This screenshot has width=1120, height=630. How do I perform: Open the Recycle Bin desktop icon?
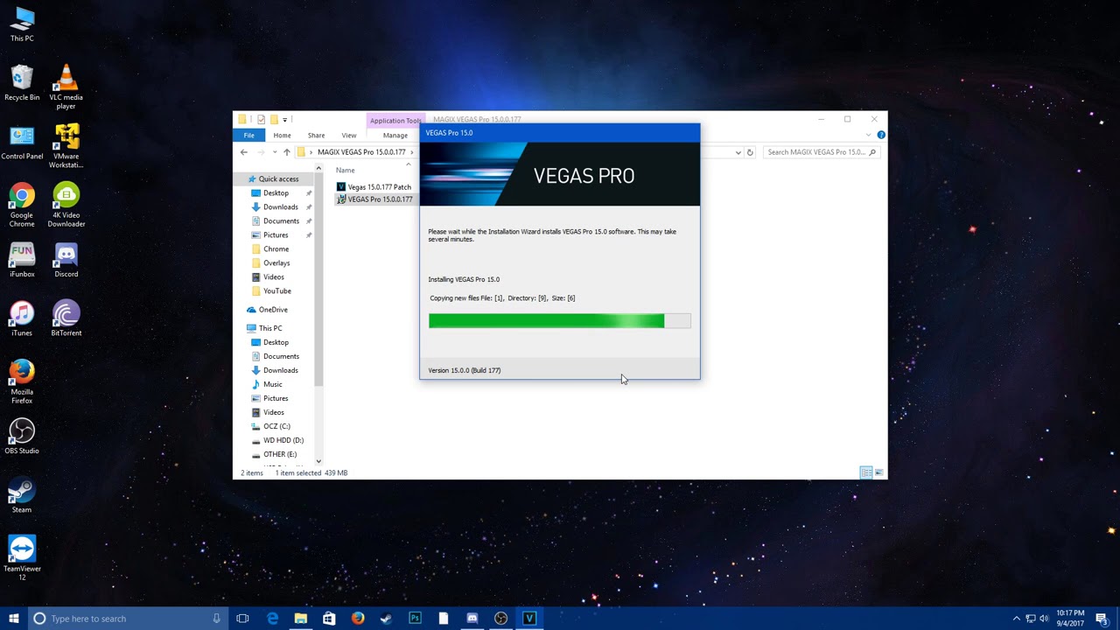tap(22, 83)
